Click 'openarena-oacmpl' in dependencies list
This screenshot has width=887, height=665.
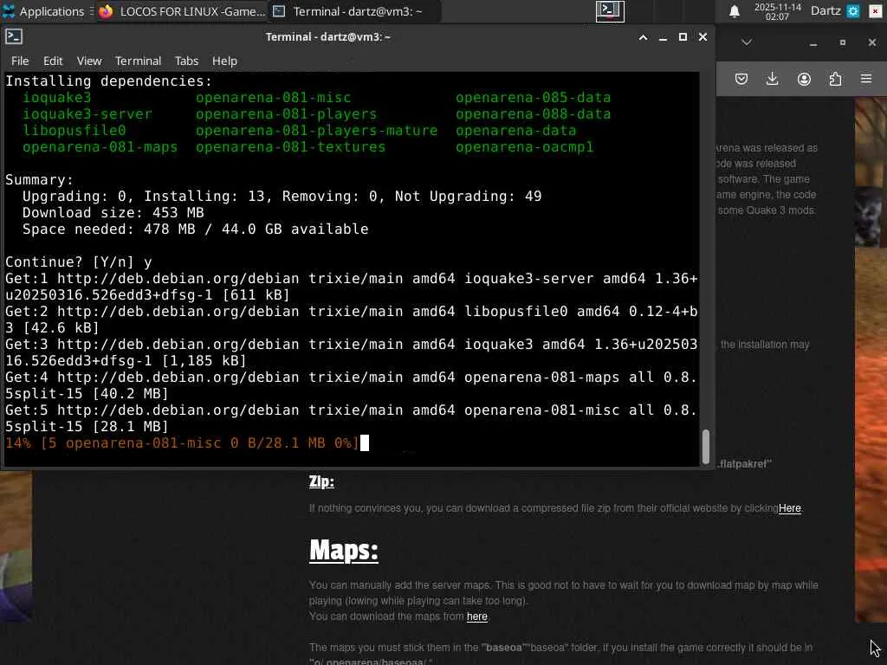(524, 147)
